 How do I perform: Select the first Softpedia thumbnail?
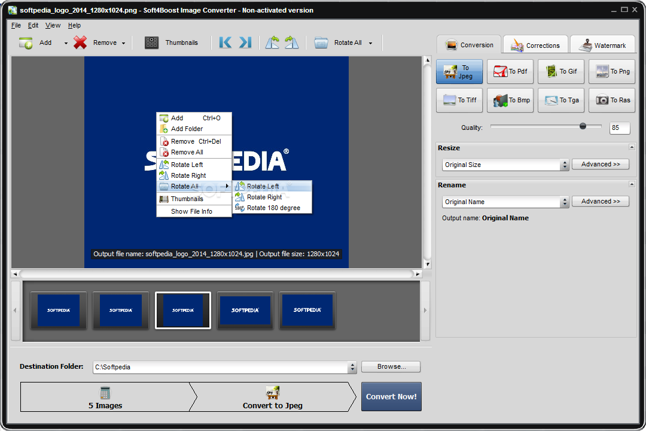(59, 310)
